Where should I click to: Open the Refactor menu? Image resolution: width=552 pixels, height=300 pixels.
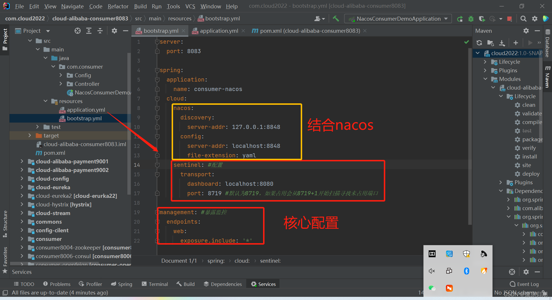click(x=118, y=6)
